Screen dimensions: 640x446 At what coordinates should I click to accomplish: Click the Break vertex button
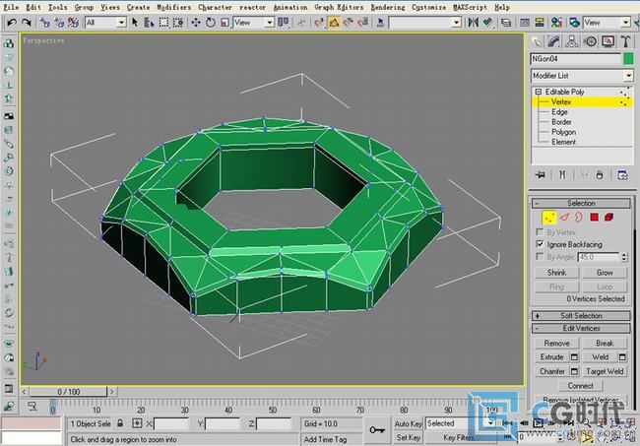(605, 344)
